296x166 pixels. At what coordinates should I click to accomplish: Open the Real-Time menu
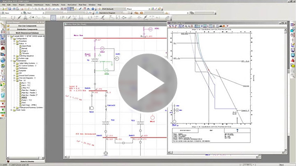(82, 5)
